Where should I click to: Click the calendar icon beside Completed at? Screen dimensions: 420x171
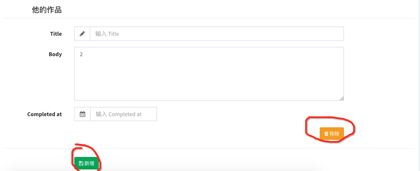[83, 114]
